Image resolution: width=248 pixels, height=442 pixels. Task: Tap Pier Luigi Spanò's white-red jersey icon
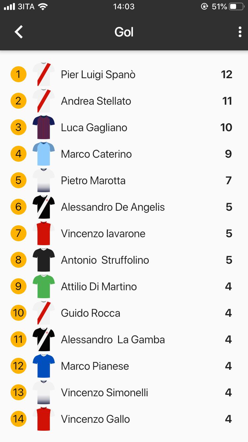click(44, 75)
